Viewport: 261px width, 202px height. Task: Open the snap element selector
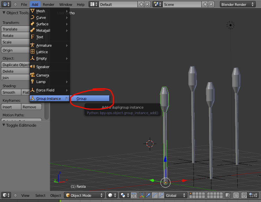tap(253, 195)
